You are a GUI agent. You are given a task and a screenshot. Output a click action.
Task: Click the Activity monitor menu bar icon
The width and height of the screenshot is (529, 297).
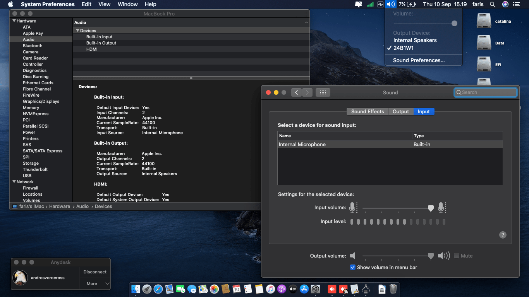pos(380,4)
